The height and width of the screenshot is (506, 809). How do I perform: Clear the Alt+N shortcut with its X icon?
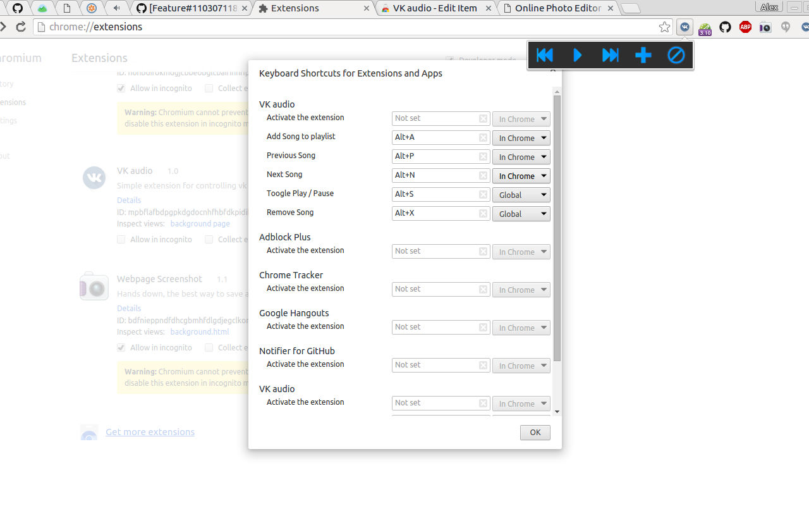pos(484,175)
